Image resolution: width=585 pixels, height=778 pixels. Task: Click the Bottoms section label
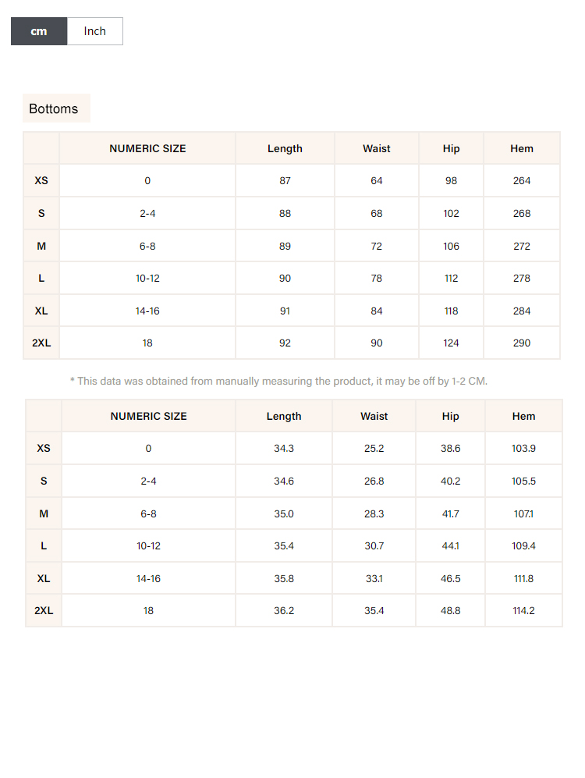[x=54, y=108]
